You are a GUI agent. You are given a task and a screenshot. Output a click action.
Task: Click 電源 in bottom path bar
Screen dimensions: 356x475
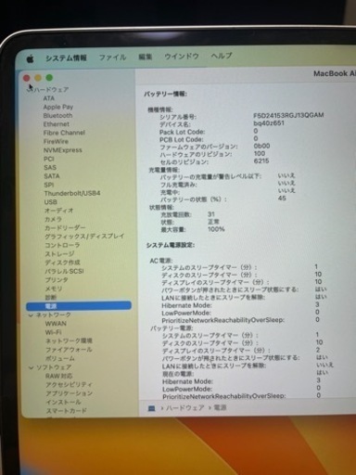[221, 407]
